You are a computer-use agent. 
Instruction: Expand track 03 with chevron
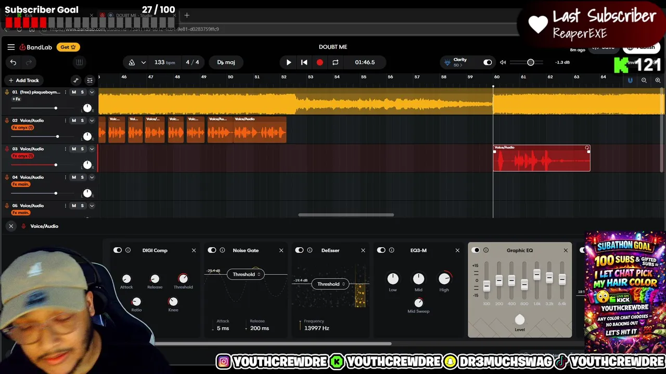pos(92,149)
